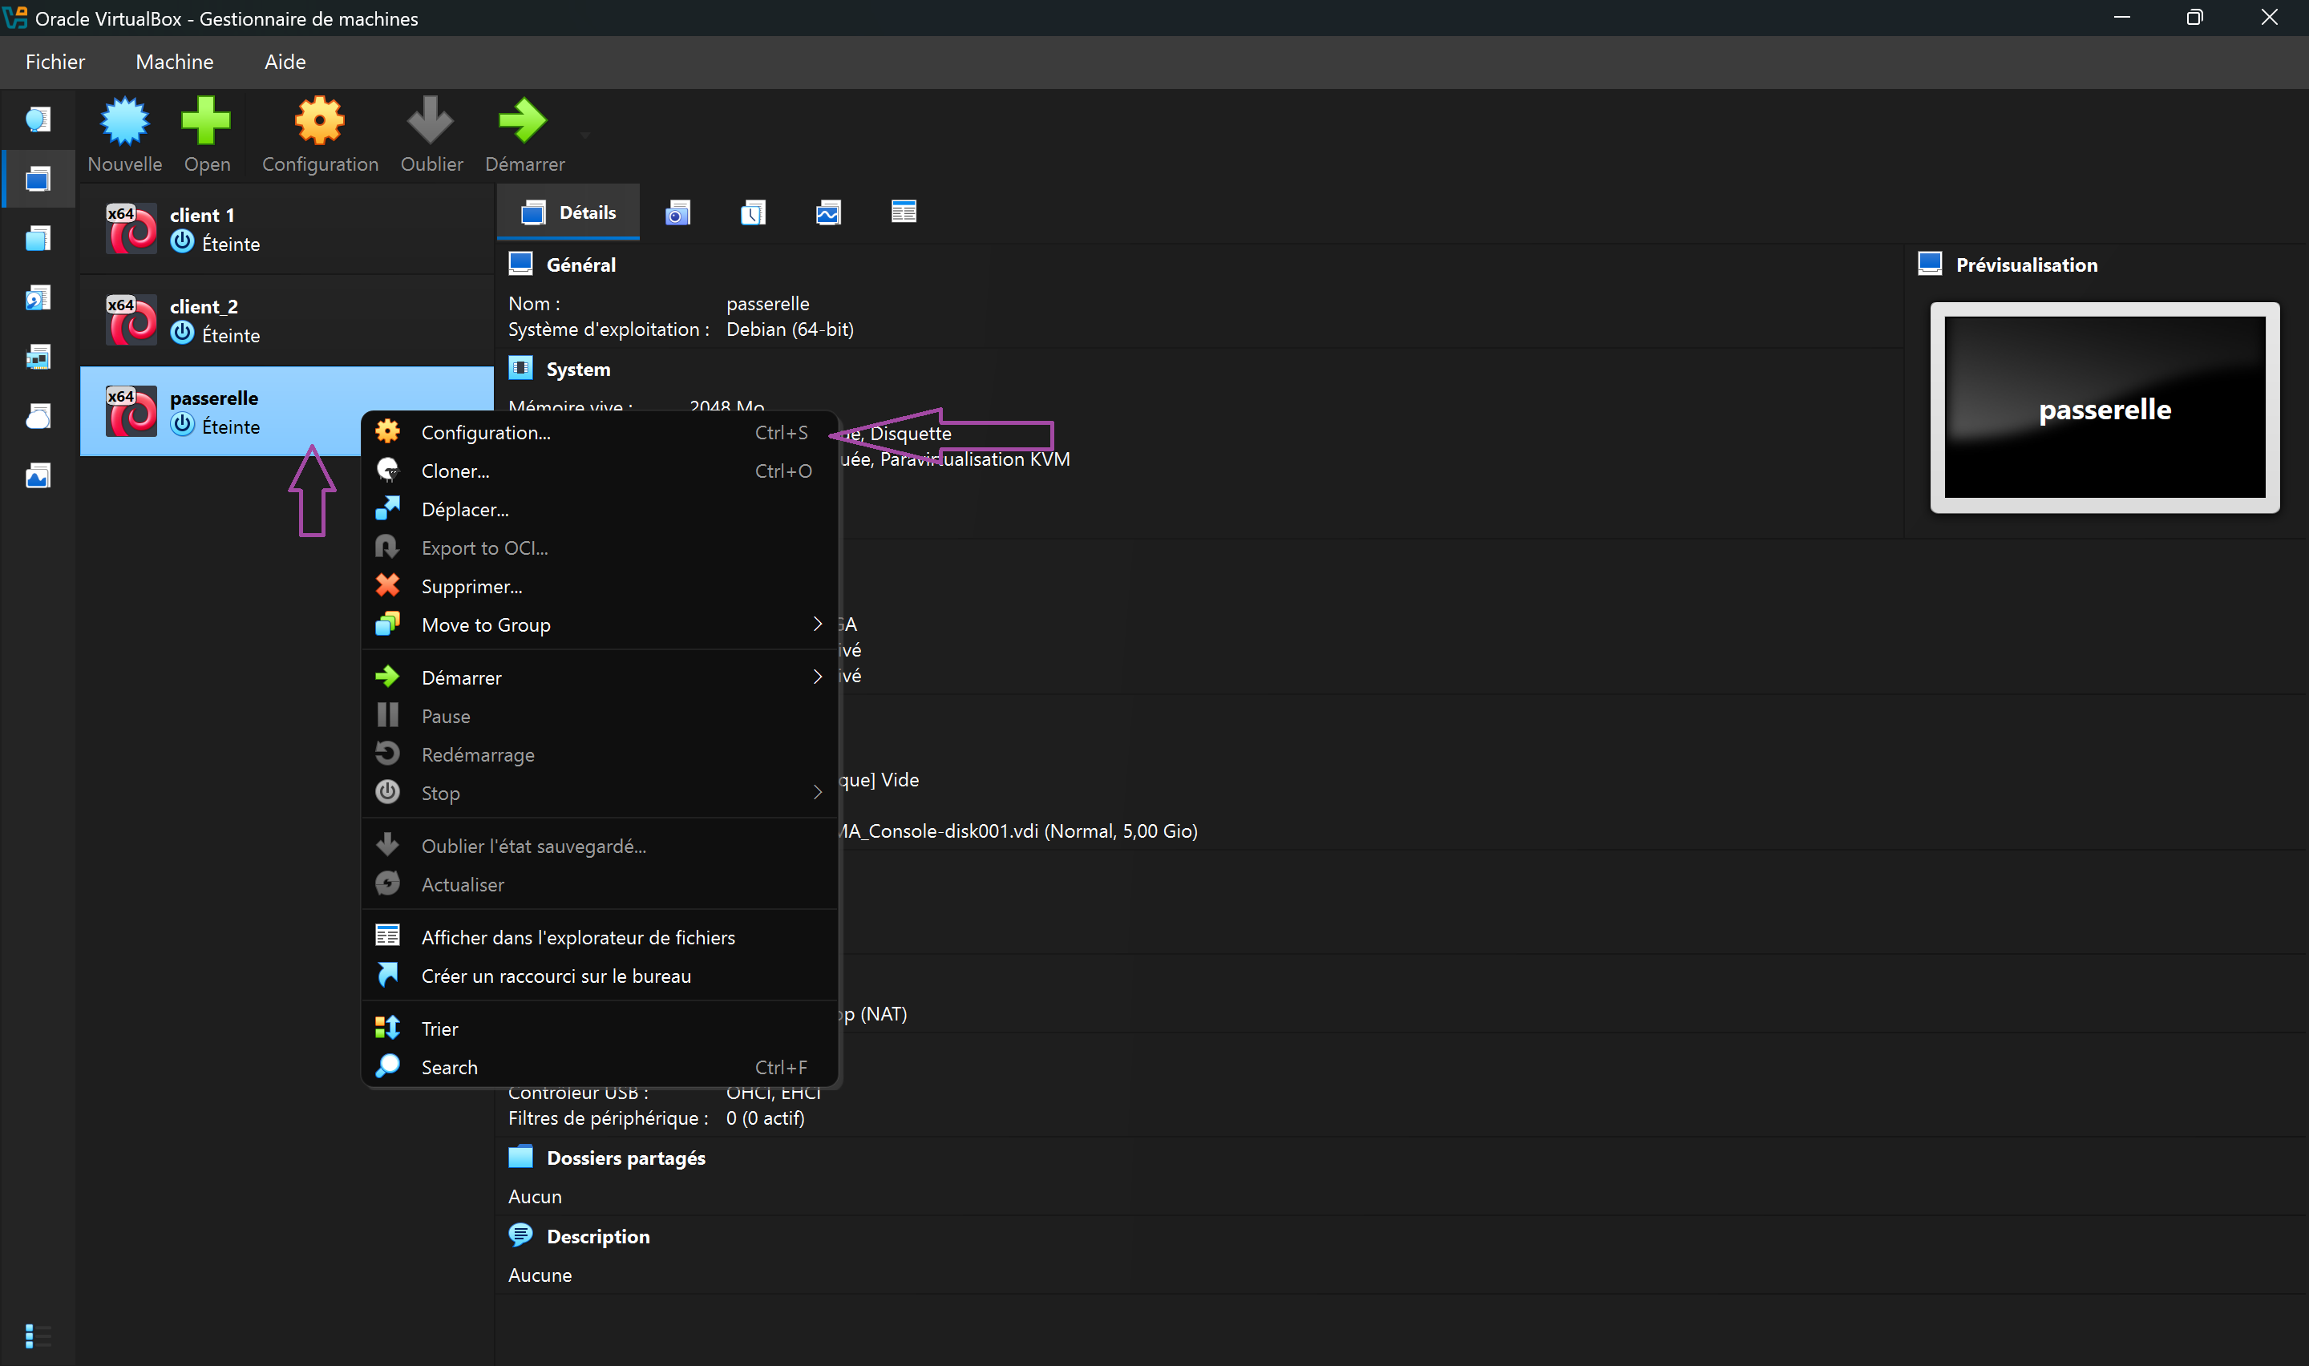The image size is (2309, 1366).
Task: Open the Activities overview sidebar icon
Action: [x=38, y=475]
